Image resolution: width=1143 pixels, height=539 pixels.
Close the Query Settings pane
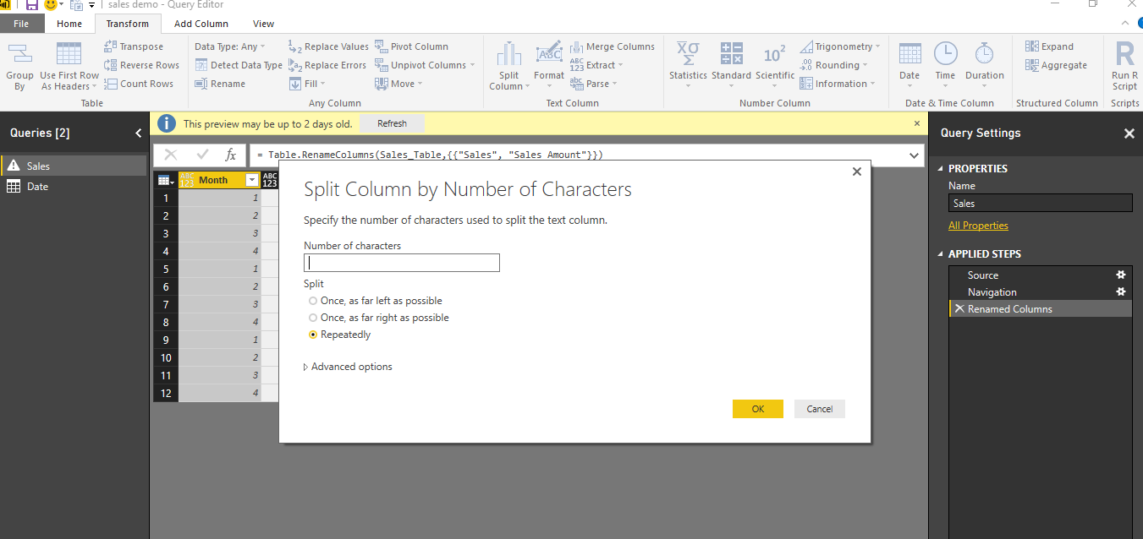1129,133
